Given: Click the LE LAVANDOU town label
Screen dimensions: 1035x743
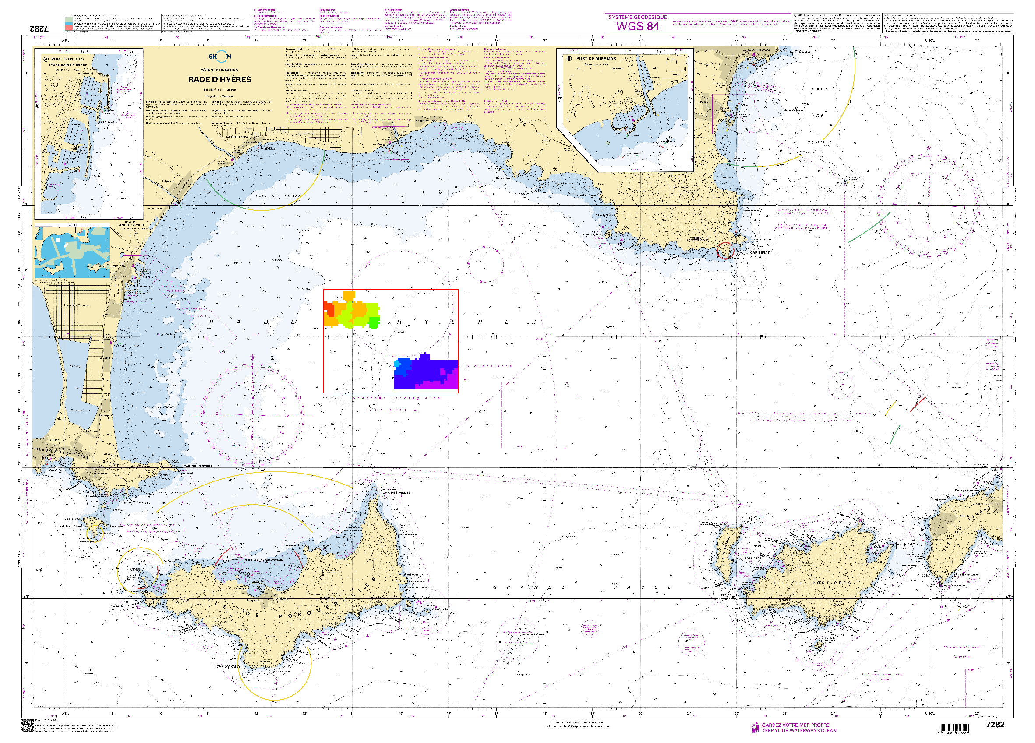Looking at the screenshot, I should pyautogui.click(x=756, y=50).
